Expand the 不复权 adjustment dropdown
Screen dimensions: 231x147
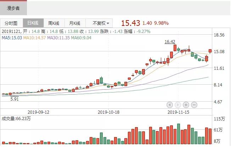coord(99,23)
